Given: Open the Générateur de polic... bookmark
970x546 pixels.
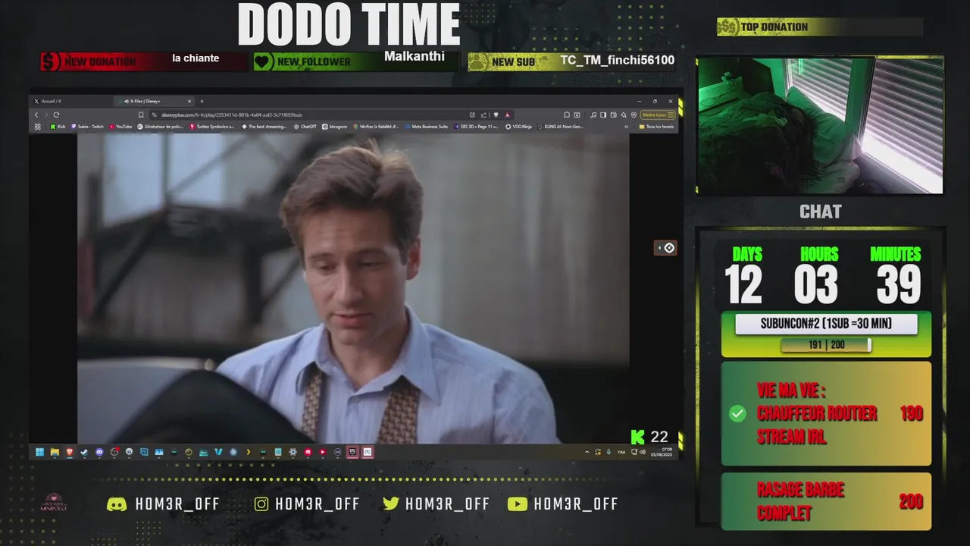Looking at the screenshot, I should [x=160, y=127].
